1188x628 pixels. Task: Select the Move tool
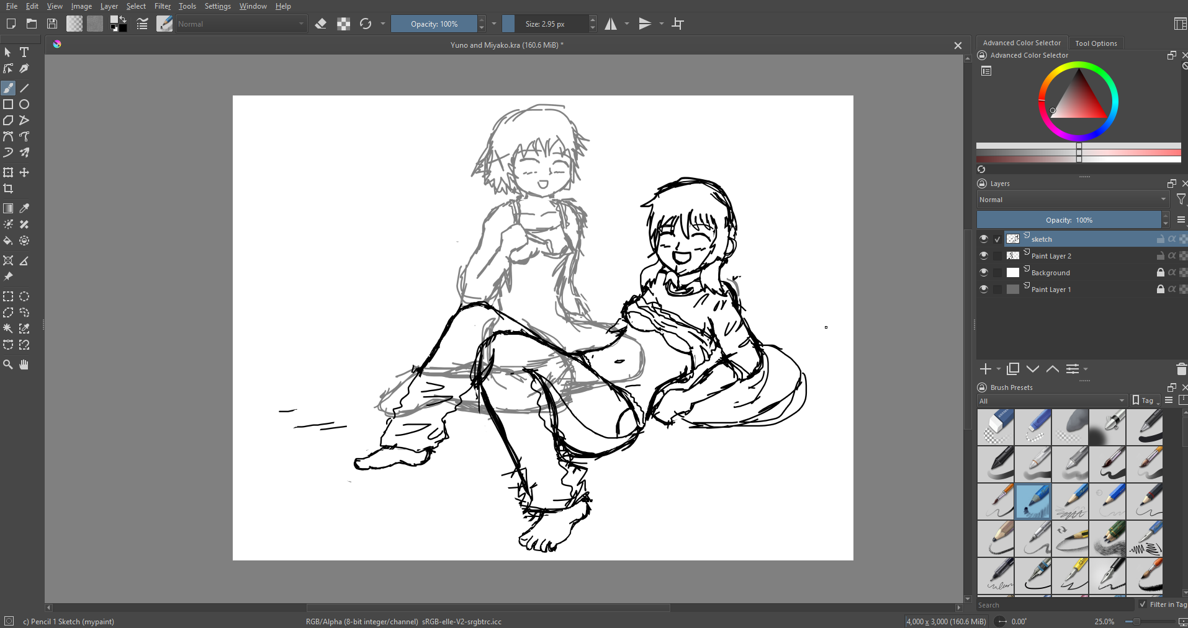[24, 172]
